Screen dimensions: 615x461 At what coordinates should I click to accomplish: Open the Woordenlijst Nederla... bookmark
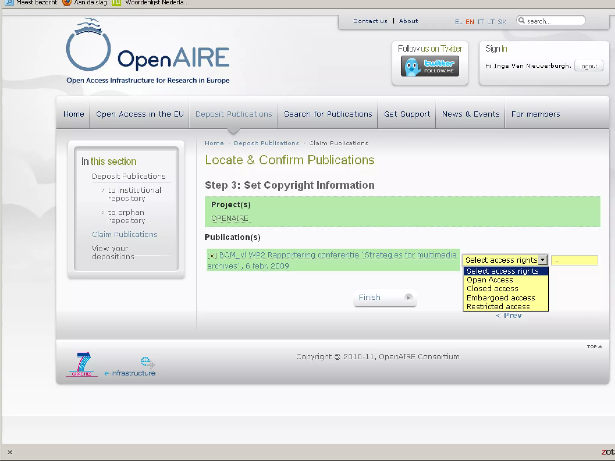[150, 3]
